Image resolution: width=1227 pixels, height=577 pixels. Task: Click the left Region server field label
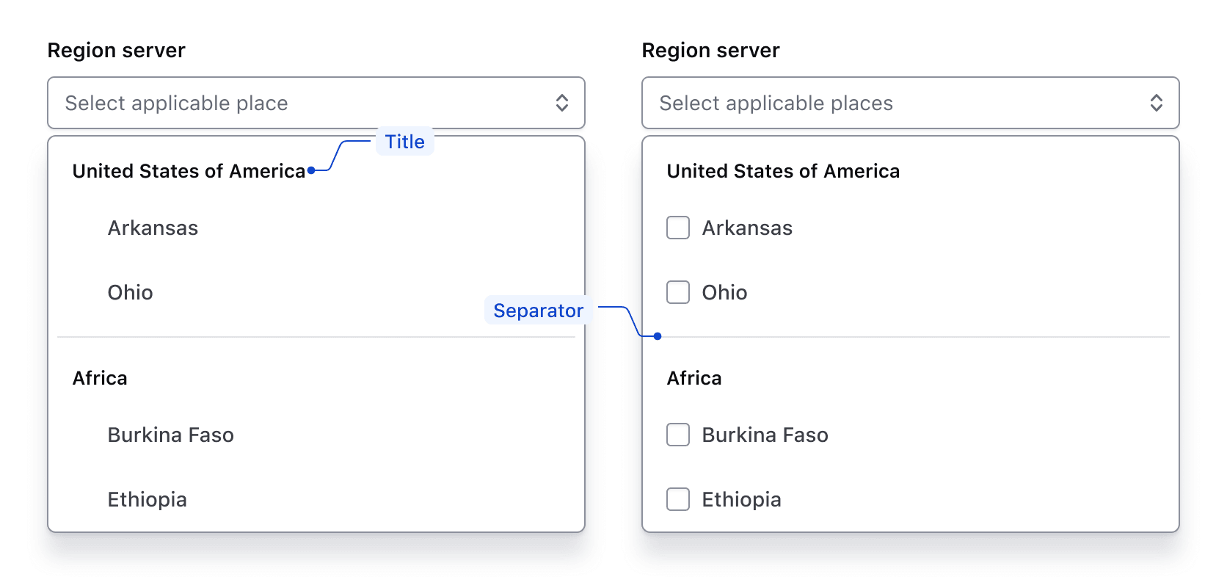click(116, 50)
